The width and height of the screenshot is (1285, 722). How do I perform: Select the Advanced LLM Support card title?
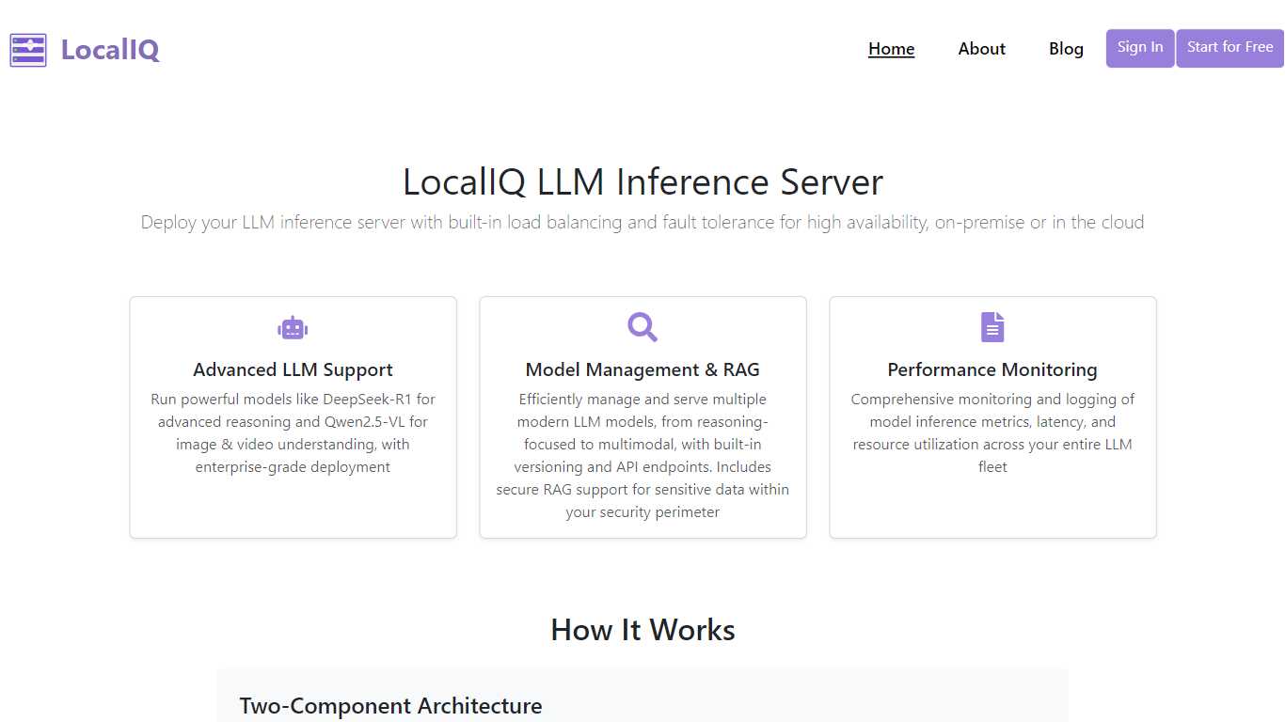[x=293, y=369]
